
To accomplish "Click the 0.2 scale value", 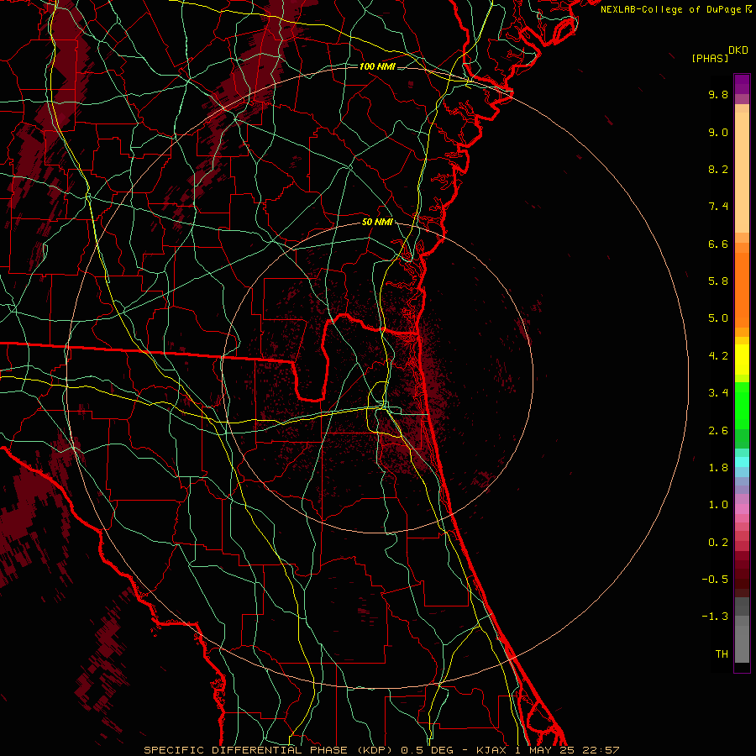I will click(x=718, y=543).
